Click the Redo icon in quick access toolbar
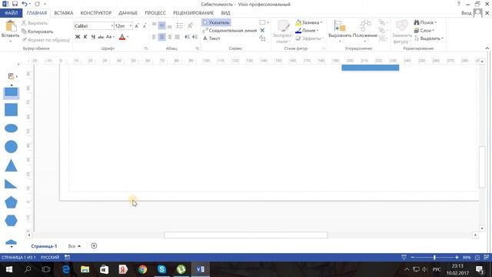The image size is (492, 277). point(37,4)
